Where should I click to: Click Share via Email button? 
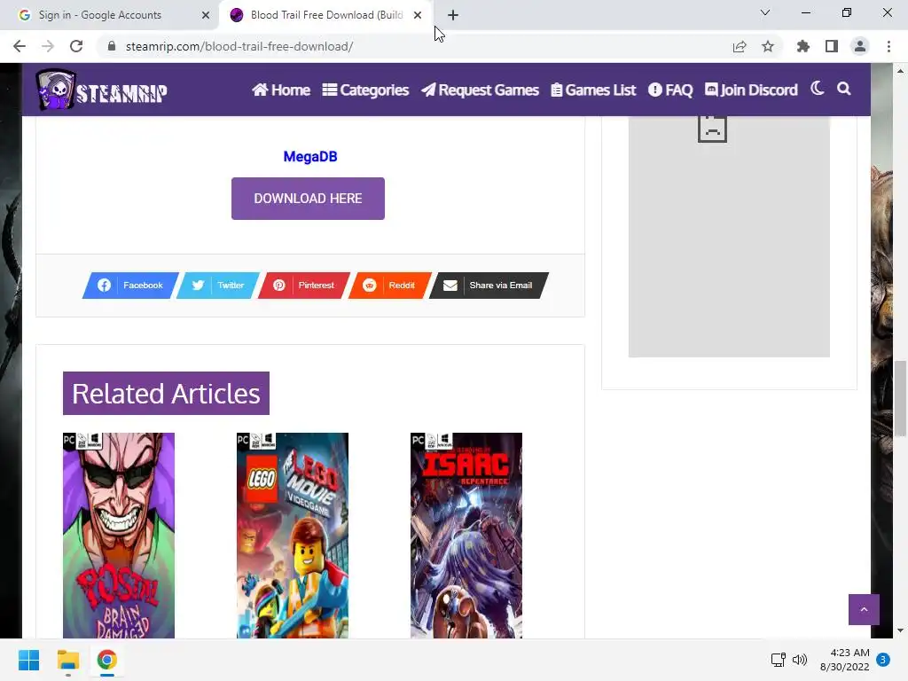coord(489,286)
